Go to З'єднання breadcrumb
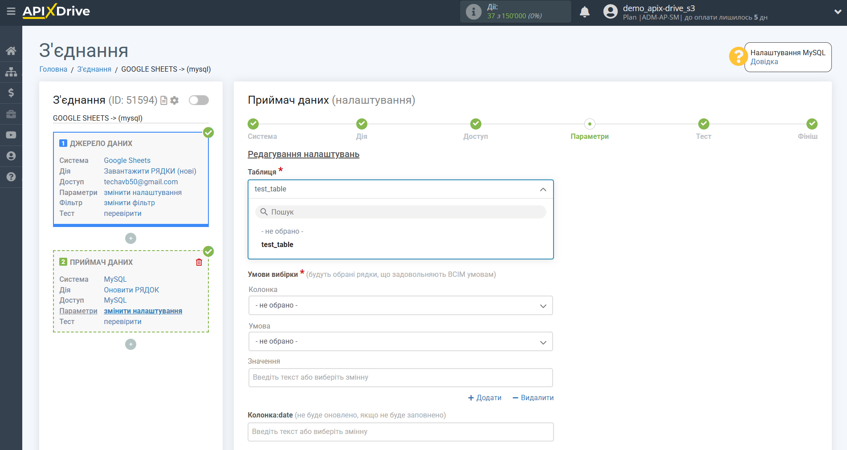The image size is (847, 450). point(94,69)
